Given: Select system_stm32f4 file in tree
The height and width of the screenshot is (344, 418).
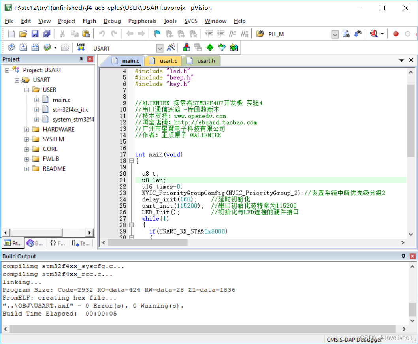Looking at the screenshot, I should pyautogui.click(x=73, y=119).
